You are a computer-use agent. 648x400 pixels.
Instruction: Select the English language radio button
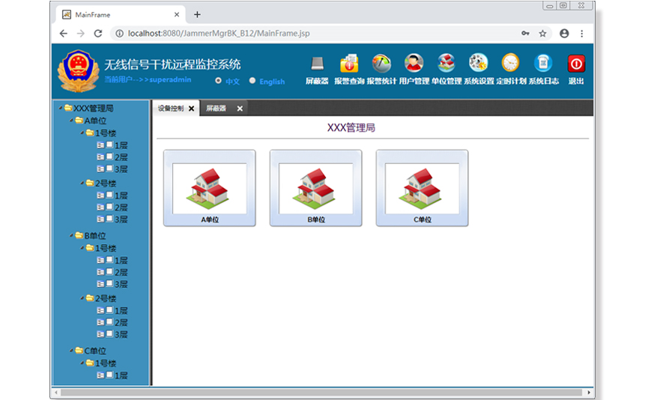pyautogui.click(x=252, y=81)
